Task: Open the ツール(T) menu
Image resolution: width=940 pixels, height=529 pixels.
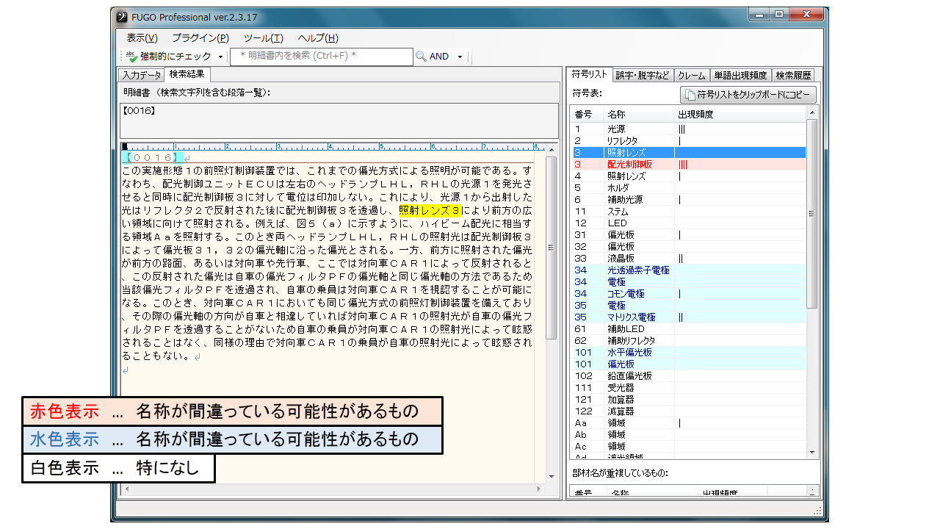Action: tap(263, 38)
